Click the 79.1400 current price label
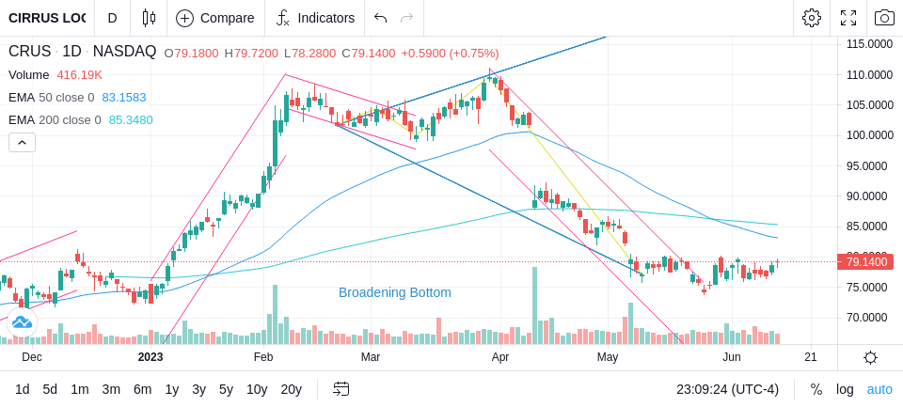This screenshot has height=407, width=903. [866, 262]
